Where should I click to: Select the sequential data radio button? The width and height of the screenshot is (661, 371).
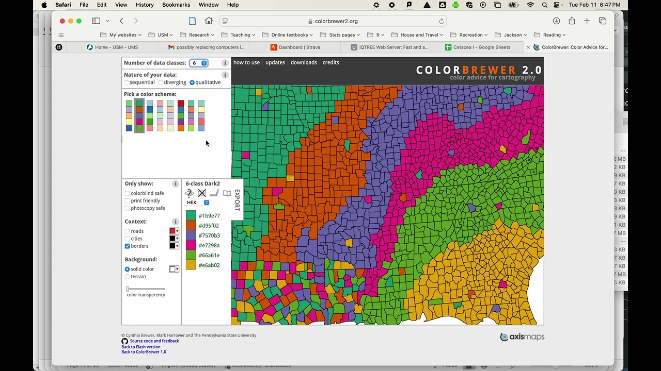(127, 82)
